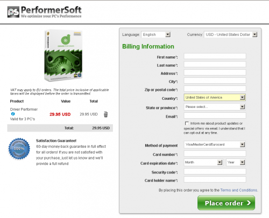Viewport: 269px width, 218px height.
Task: Select the card expiration Year dropdown
Action: (236, 162)
